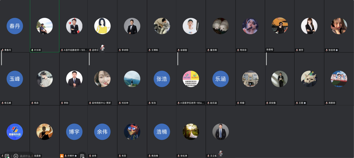The width and height of the screenshot is (354, 158).
Task: Click the green active mic icon beside 叶长明
Action: [32, 50]
